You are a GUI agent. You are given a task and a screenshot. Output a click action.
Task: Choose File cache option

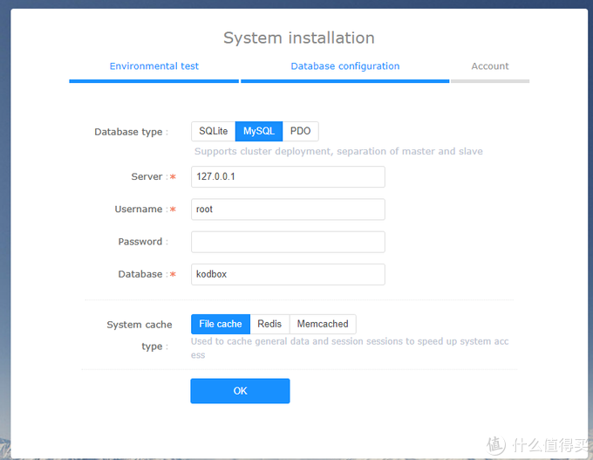pos(221,324)
